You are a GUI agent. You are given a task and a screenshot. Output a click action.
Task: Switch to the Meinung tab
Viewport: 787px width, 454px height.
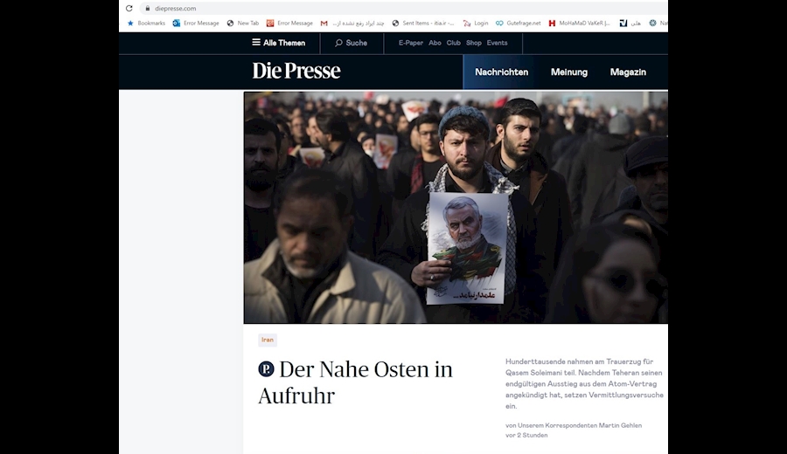(568, 72)
